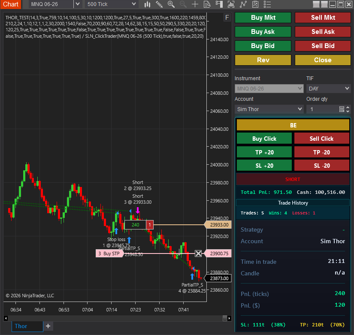Open the order quantity calculator icon
Viewport: 354px width, 335px height.
[x=342, y=109]
